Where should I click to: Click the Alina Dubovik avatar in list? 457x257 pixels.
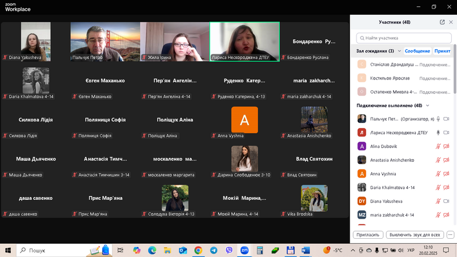(x=362, y=146)
